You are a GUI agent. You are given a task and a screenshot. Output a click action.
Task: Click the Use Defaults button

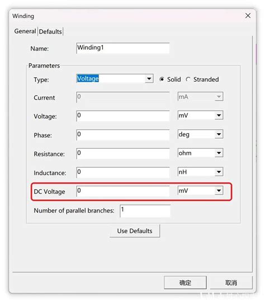(x=135, y=231)
